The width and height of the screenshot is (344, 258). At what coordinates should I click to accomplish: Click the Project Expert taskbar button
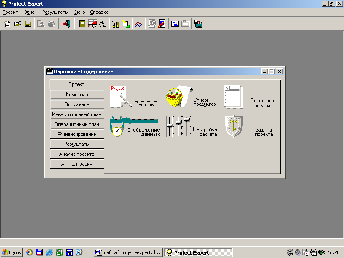(x=198, y=253)
